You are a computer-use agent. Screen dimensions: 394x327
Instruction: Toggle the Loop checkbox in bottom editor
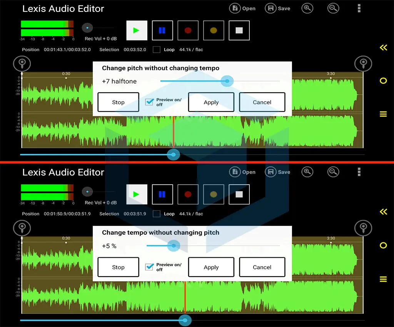[157, 214]
